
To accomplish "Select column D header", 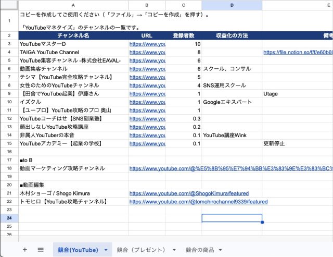I will [232, 5].
